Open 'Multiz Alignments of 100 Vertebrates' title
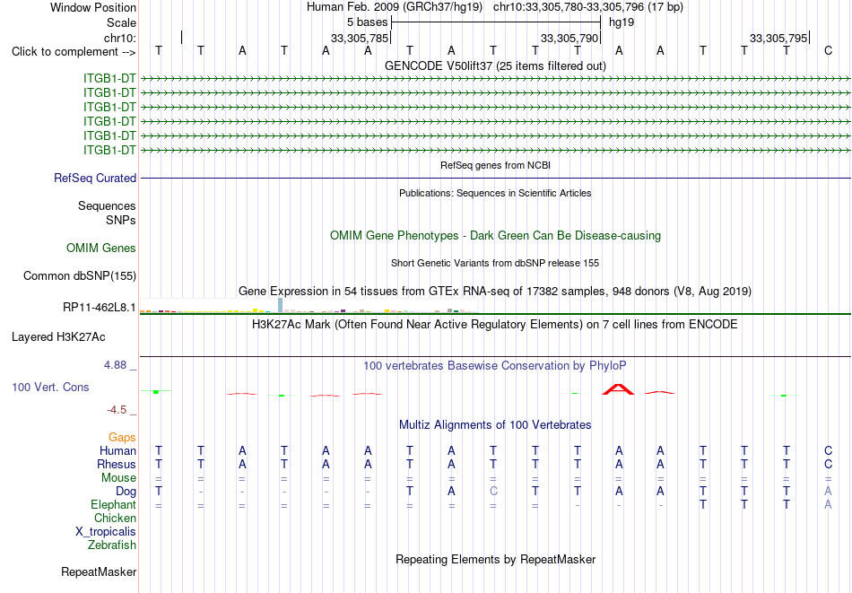Screen dimensions: 852x593 click(x=495, y=425)
